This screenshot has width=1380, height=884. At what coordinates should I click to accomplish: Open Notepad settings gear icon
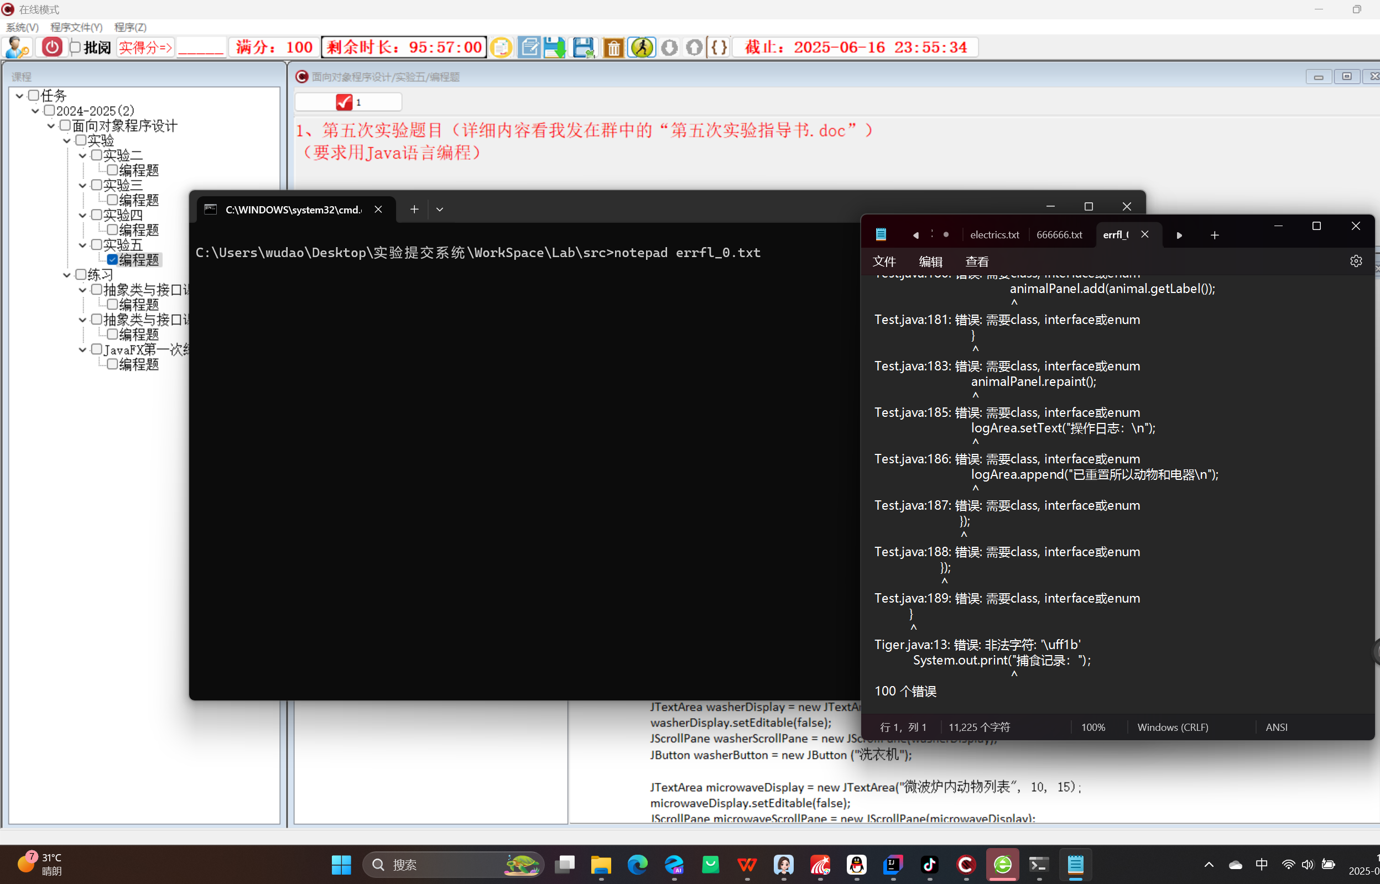point(1356,261)
